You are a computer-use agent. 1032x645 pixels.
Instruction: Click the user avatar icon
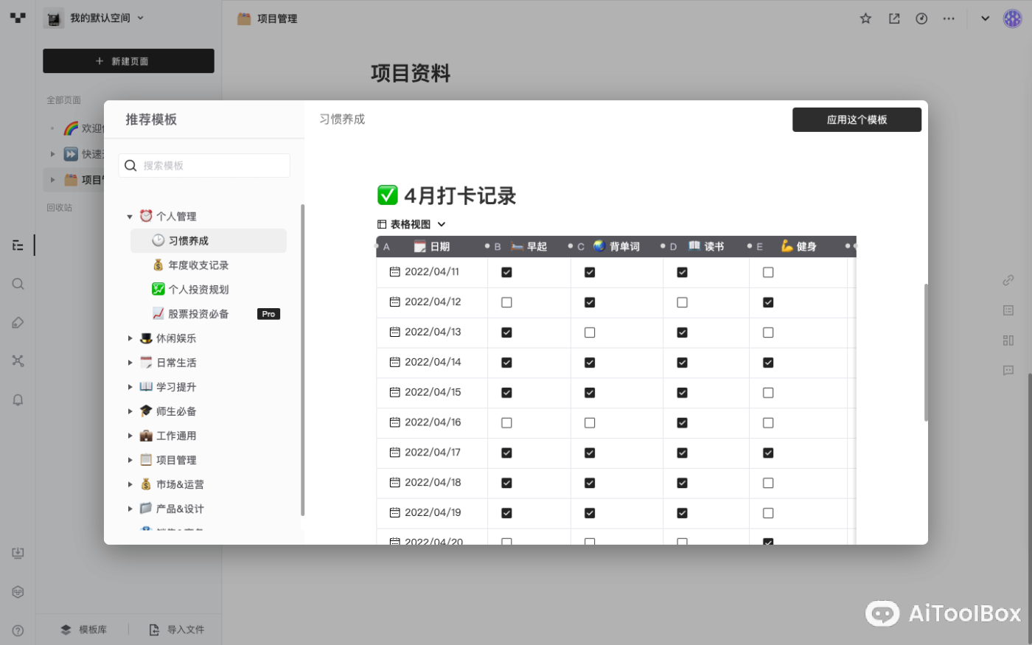click(1012, 18)
